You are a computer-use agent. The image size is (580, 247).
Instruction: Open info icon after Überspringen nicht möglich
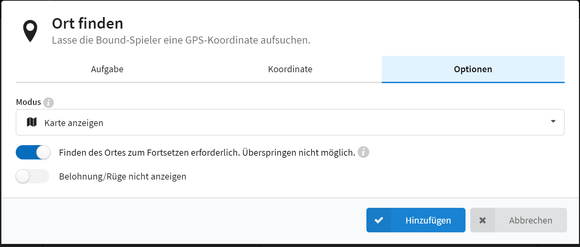(363, 152)
